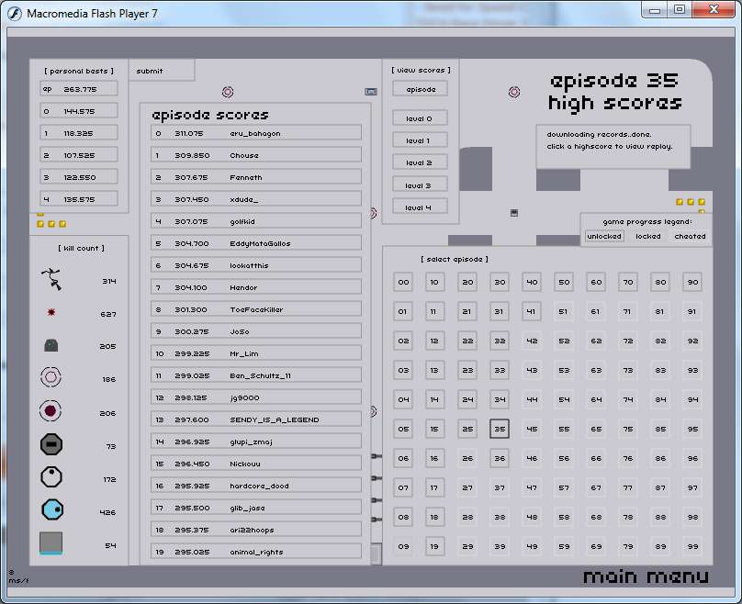Select the gray square icon with 54 kills
Viewport: 742px width, 604px height.
click(x=51, y=542)
